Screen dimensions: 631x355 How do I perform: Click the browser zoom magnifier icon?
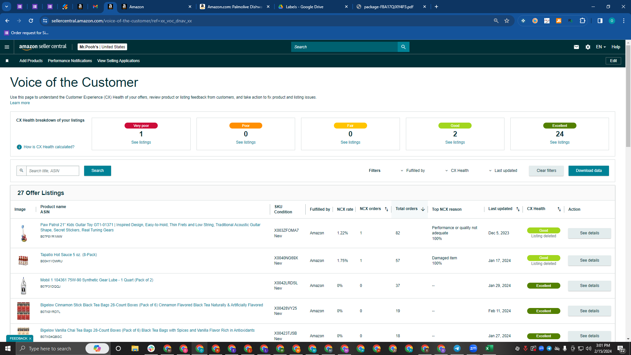coord(496,21)
